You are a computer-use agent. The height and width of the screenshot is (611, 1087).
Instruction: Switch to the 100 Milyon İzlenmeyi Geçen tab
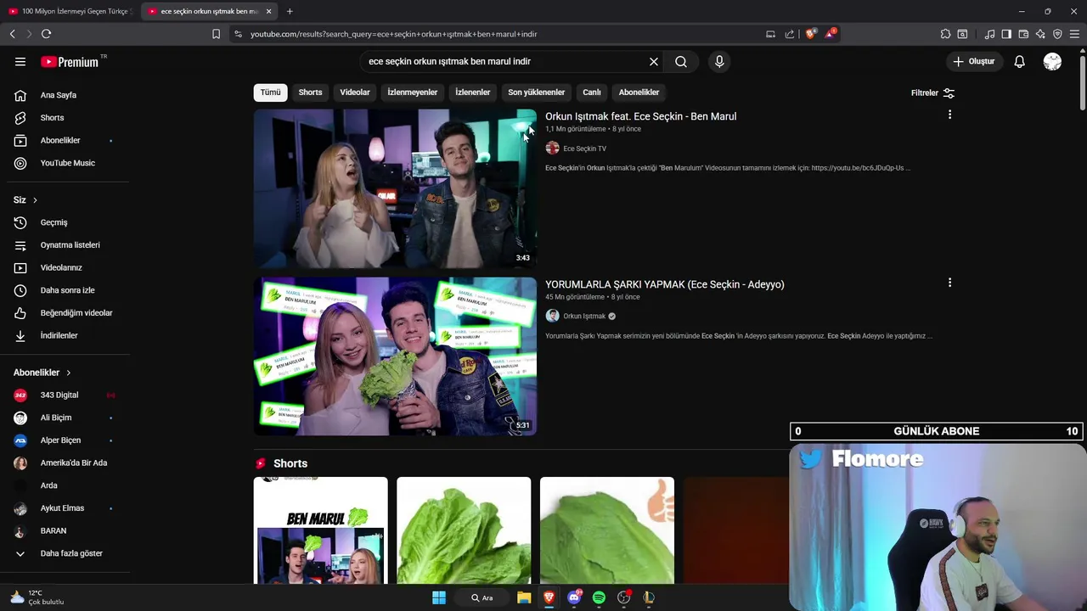tap(70, 11)
